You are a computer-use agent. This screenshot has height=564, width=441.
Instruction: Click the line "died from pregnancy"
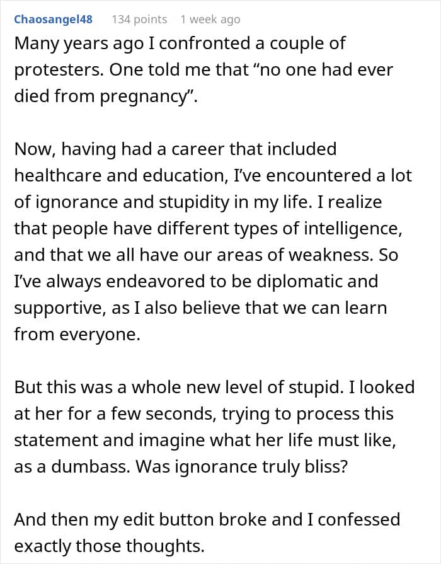[x=106, y=96]
